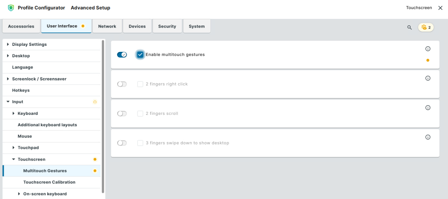Toggle the switch for 2 fingers scroll
This screenshot has width=448, height=199.
click(x=122, y=114)
